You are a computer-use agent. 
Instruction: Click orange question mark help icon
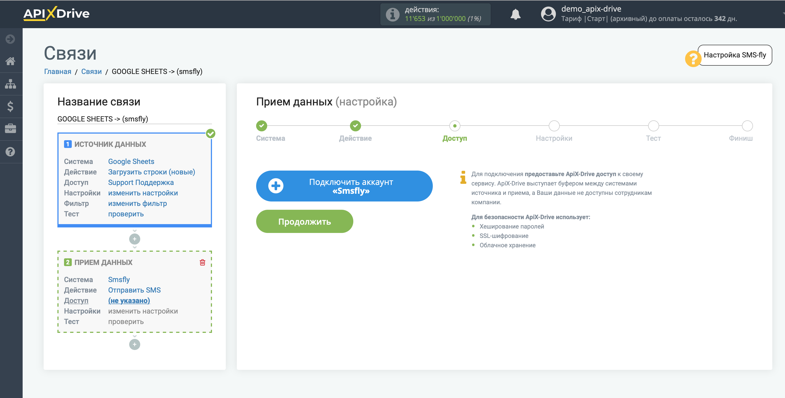(693, 59)
